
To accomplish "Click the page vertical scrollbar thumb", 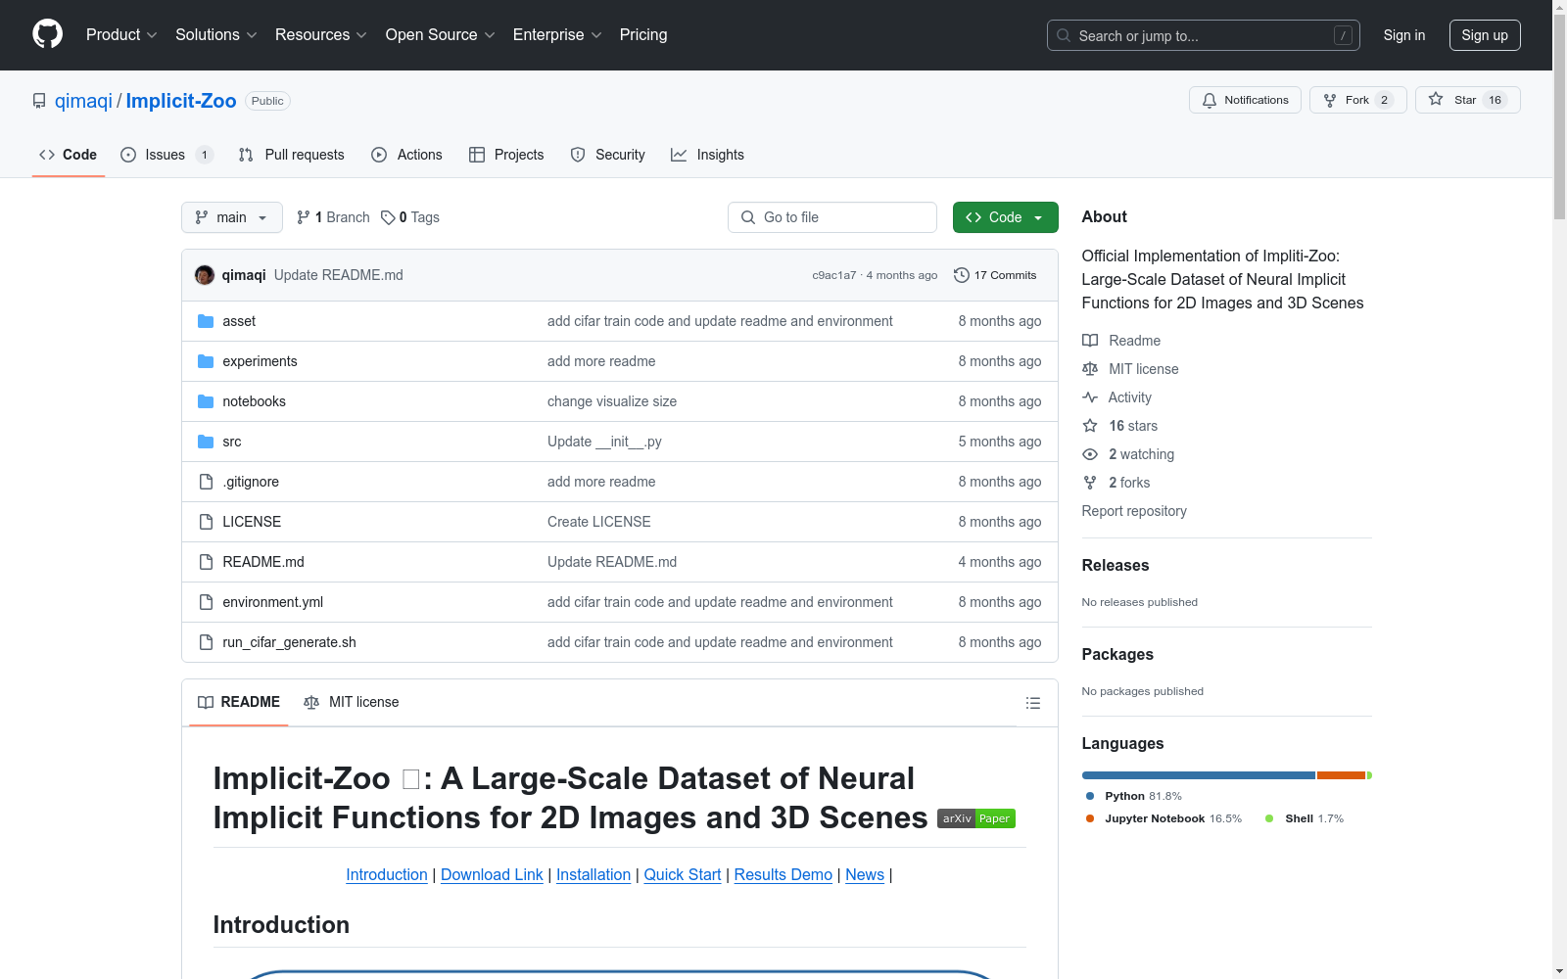I will click(1560, 117).
